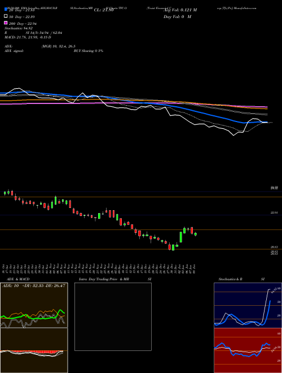The width and height of the screenshot is (282, 373).
Task: Select the '200 Day - 22.94' legend text
Action: [x=23, y=24]
